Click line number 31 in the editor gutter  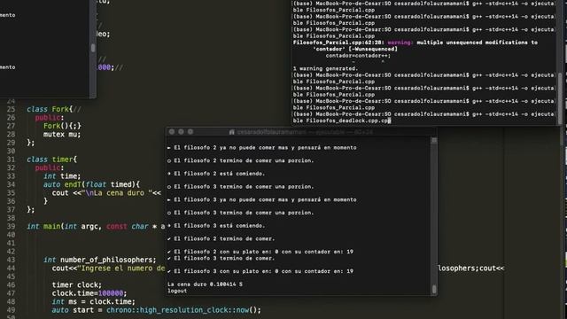(x=12, y=159)
